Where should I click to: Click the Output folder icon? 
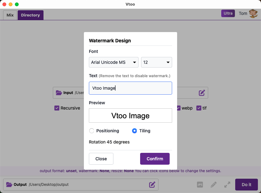pos(9,185)
